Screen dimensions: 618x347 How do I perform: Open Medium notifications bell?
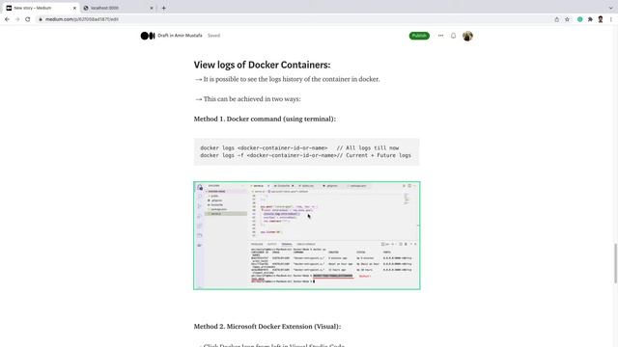click(x=453, y=36)
